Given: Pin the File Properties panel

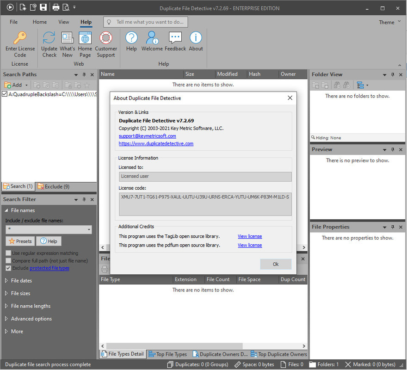Looking at the screenshot, I should pos(393,227).
